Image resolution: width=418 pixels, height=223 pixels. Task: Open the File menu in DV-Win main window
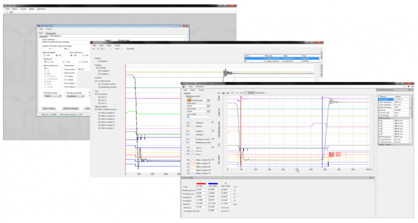click(7, 8)
